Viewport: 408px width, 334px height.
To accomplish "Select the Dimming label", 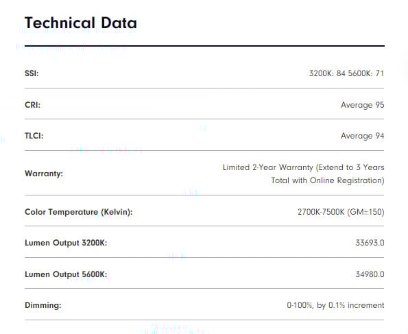I will pos(43,305).
